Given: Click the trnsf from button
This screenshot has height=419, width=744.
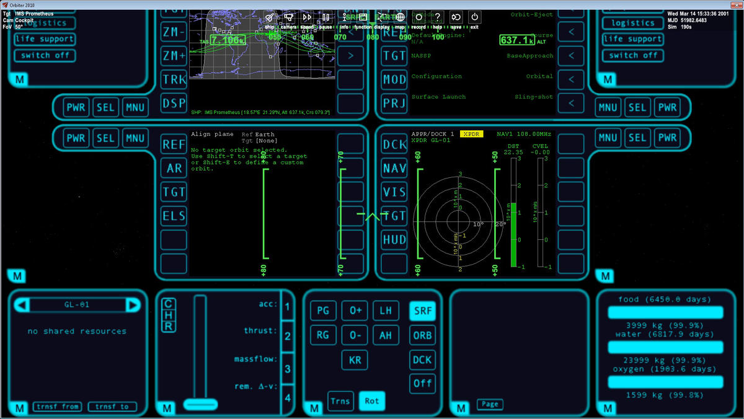Looking at the screenshot, I should tap(57, 407).
